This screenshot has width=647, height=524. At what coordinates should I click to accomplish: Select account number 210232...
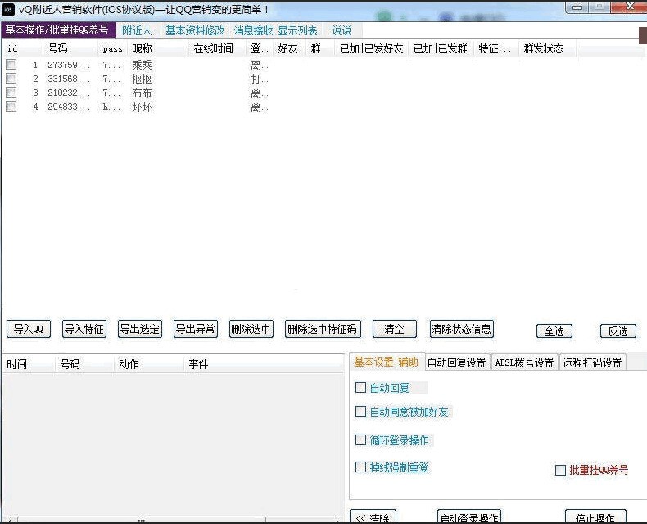point(69,93)
